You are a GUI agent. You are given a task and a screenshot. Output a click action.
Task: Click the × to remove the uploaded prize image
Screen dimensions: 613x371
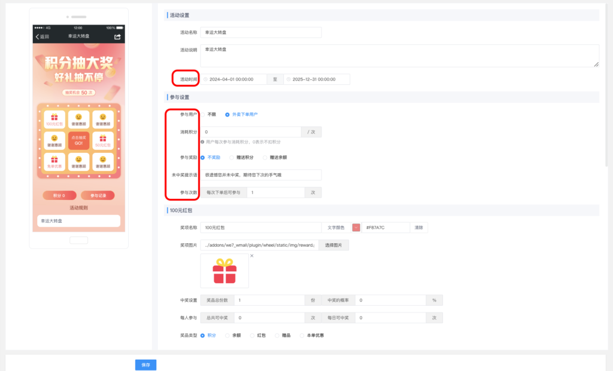[x=251, y=255]
